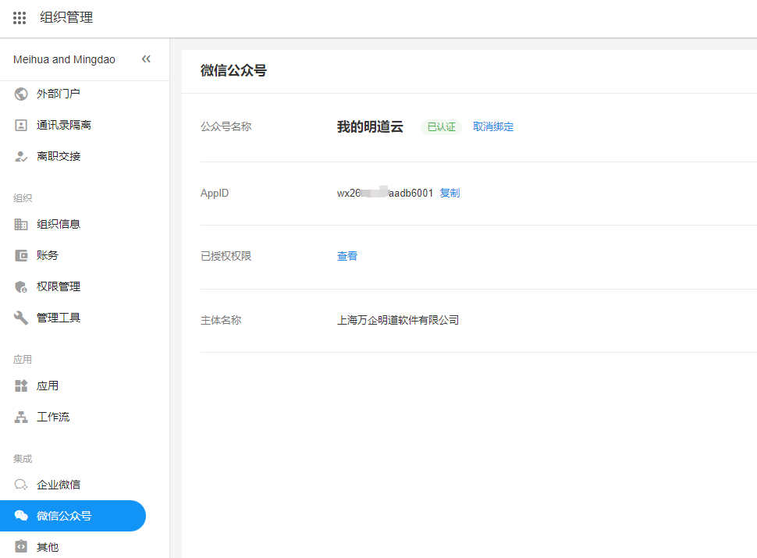Click the 组织信息 building icon

21,224
